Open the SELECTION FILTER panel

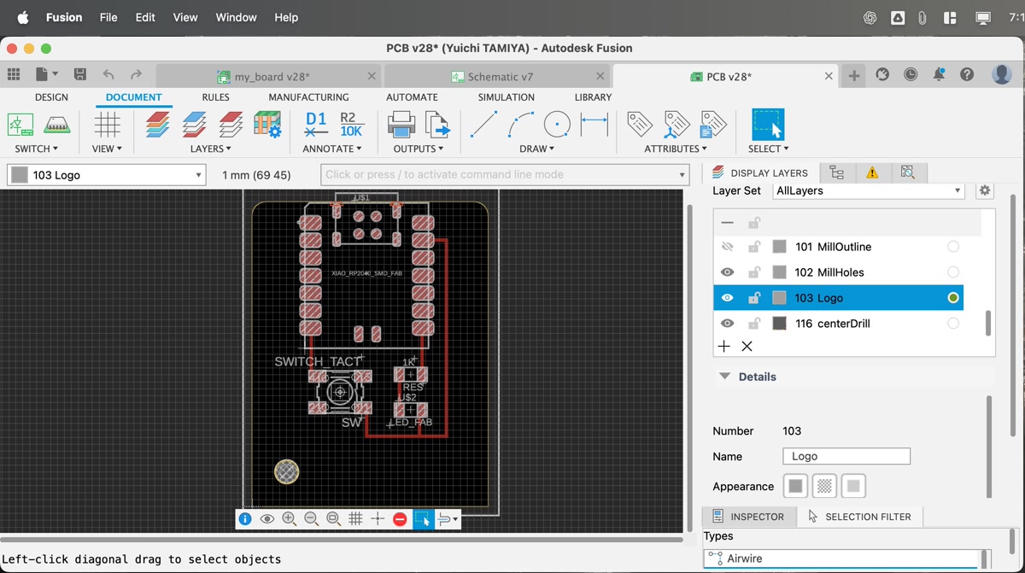coord(858,517)
